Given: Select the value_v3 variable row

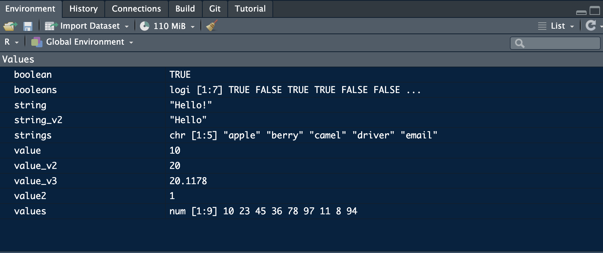Looking at the screenshot, I should (35, 181).
